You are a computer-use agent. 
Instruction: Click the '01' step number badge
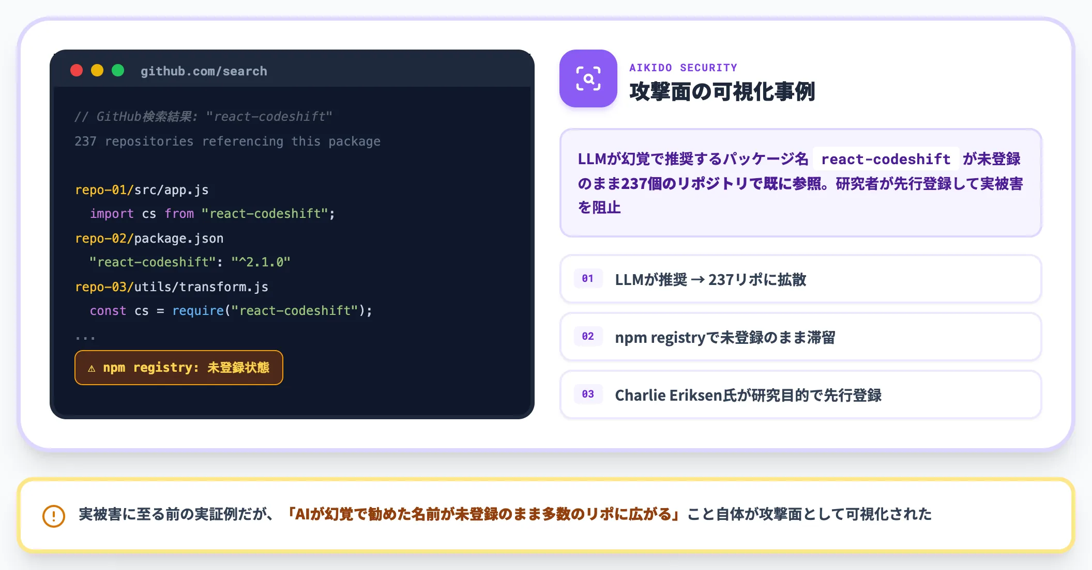588,279
